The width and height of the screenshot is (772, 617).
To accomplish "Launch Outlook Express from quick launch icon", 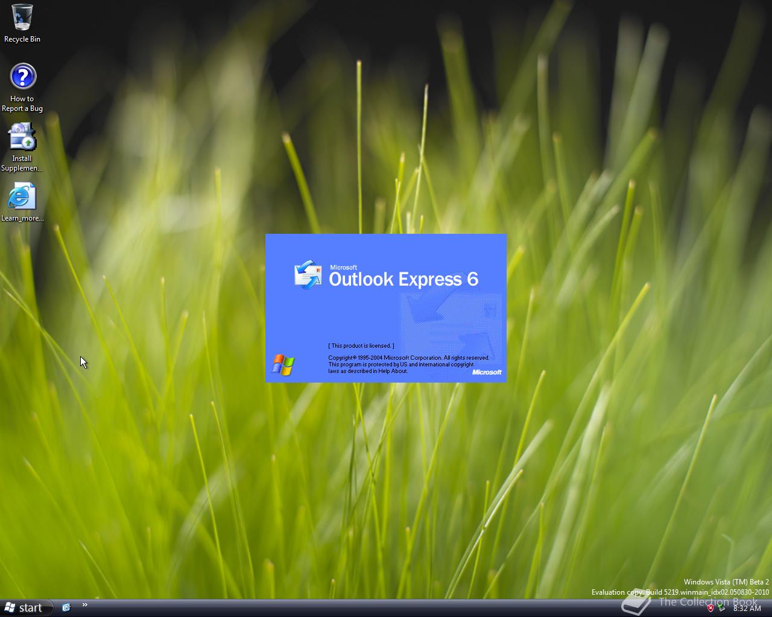I will [x=66, y=607].
